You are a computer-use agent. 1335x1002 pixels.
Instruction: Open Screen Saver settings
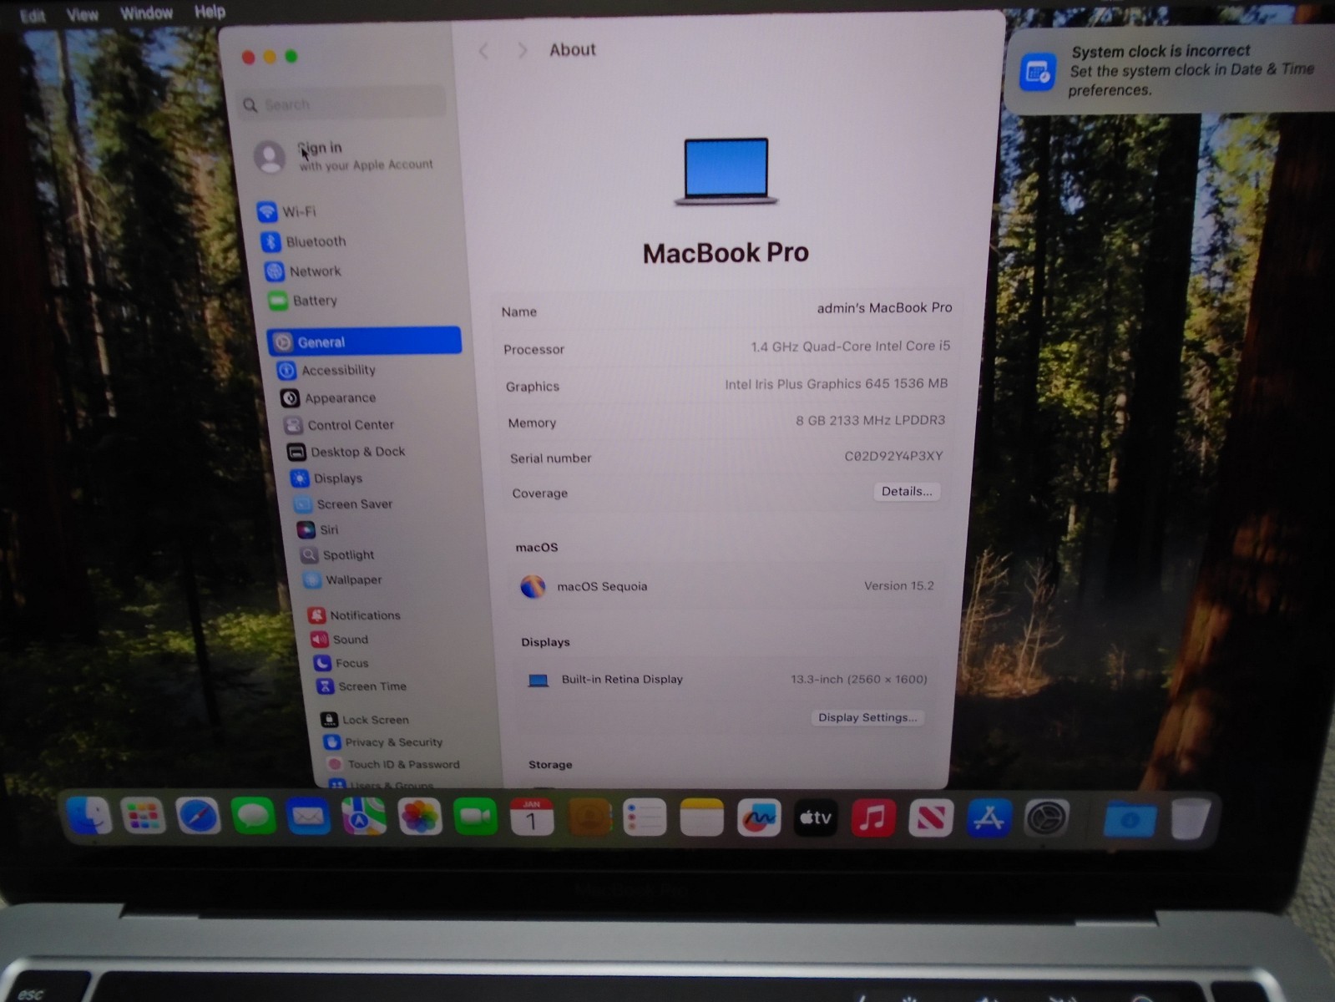coord(343,504)
